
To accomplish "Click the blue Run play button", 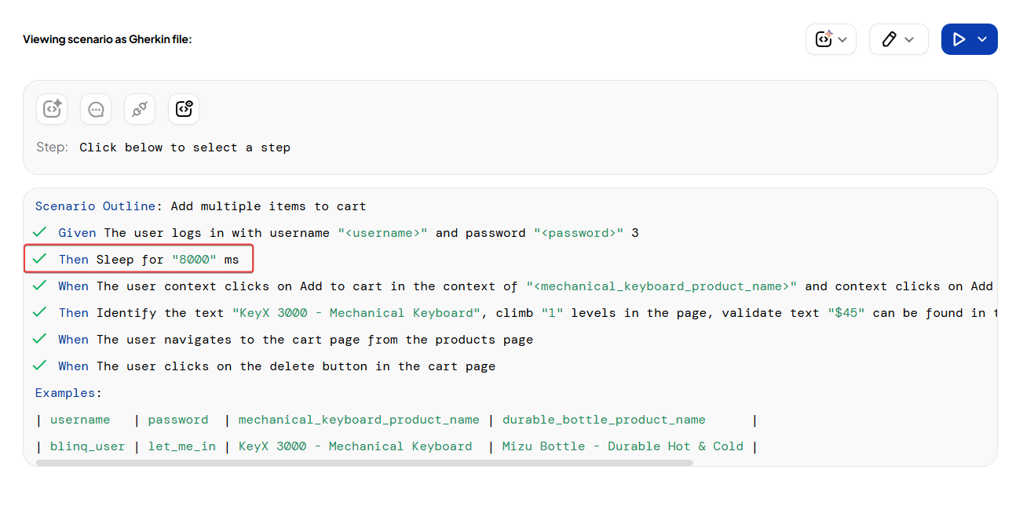I will coord(959,39).
